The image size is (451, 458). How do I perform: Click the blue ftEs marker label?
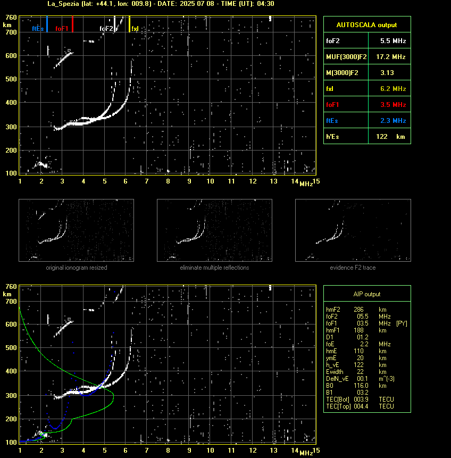[x=38, y=29]
